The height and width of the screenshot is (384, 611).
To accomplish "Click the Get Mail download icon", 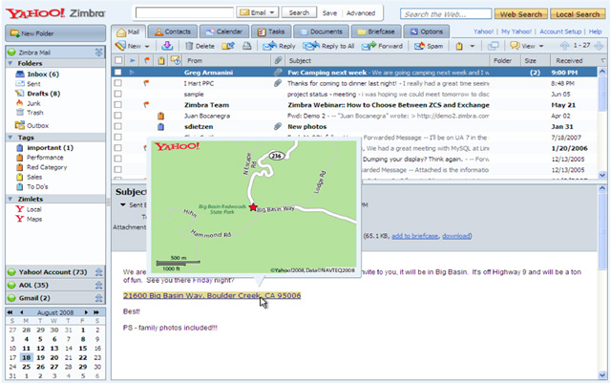I will click(x=167, y=46).
